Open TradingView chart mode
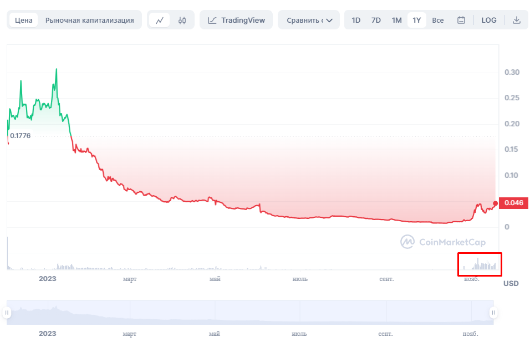 (236, 21)
